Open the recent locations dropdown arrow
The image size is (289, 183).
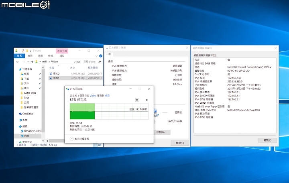pos(28,62)
